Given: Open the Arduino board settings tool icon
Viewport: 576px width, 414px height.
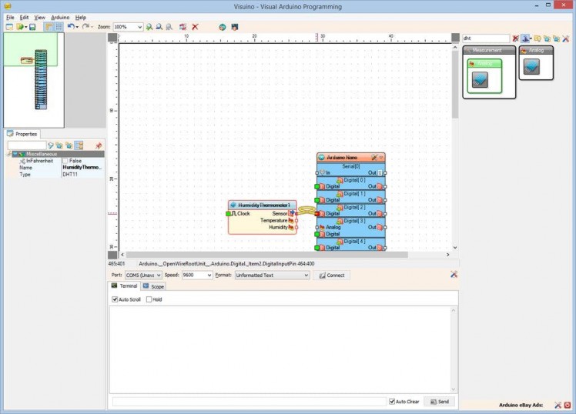Looking at the screenshot, I should coord(373,157).
